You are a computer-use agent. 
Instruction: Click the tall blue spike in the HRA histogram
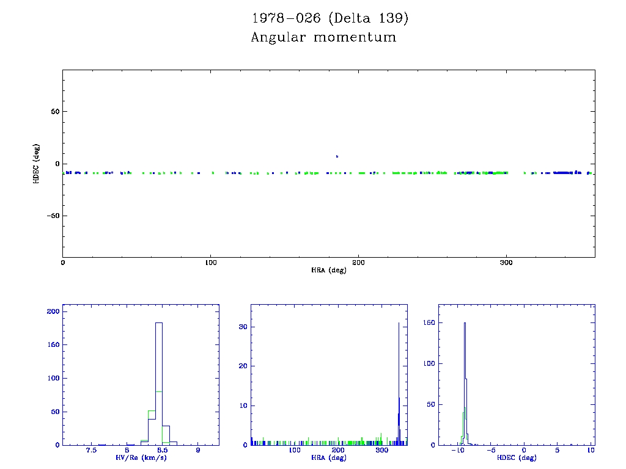point(399,383)
